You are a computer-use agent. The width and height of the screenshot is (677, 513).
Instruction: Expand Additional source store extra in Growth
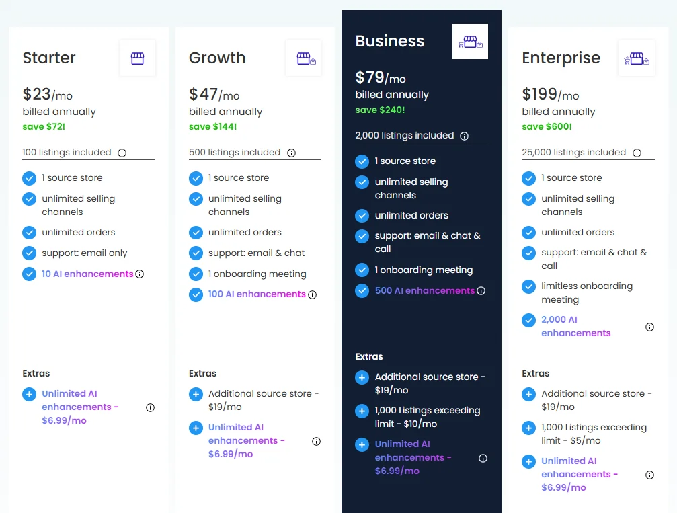(196, 394)
